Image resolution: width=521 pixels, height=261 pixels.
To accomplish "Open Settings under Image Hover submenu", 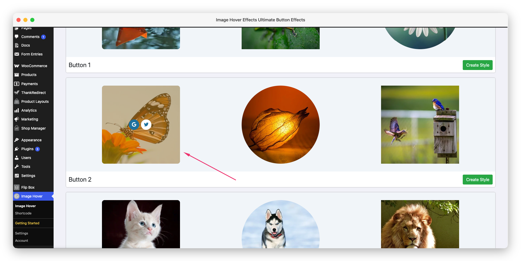I will coord(22,233).
